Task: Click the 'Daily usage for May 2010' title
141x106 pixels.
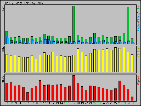Action: click(x=24, y=3)
